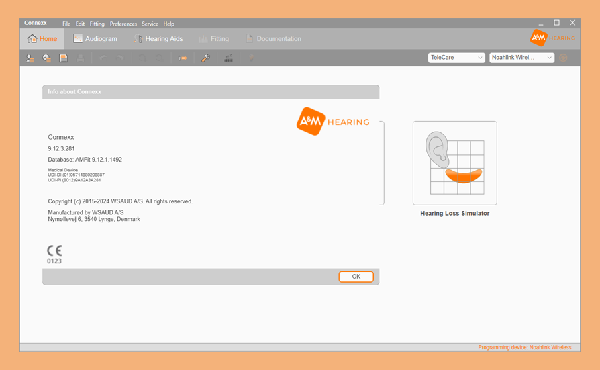Expand the Noahlink Wireless device dropdown
Image resolution: width=600 pixels, height=370 pixels.
point(522,58)
